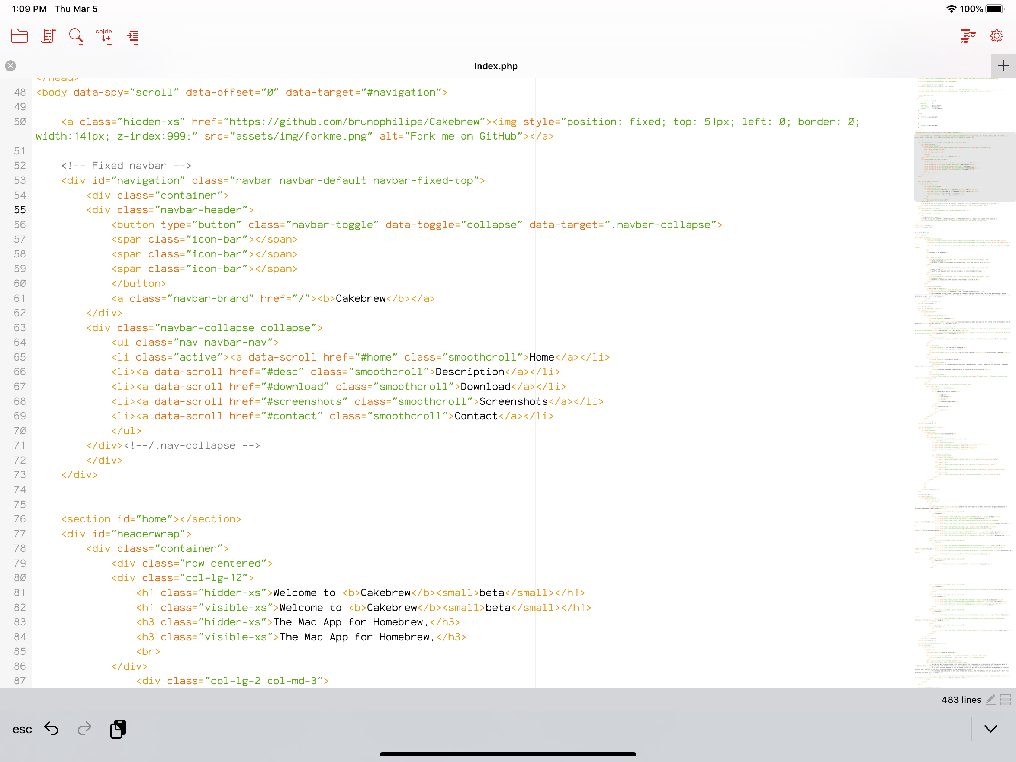
Task: Tap the h3 hidden-xs Homebrew line
Action: click(298, 622)
